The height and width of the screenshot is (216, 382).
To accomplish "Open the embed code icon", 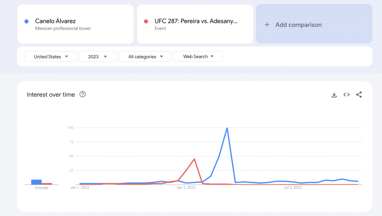I will click(347, 95).
